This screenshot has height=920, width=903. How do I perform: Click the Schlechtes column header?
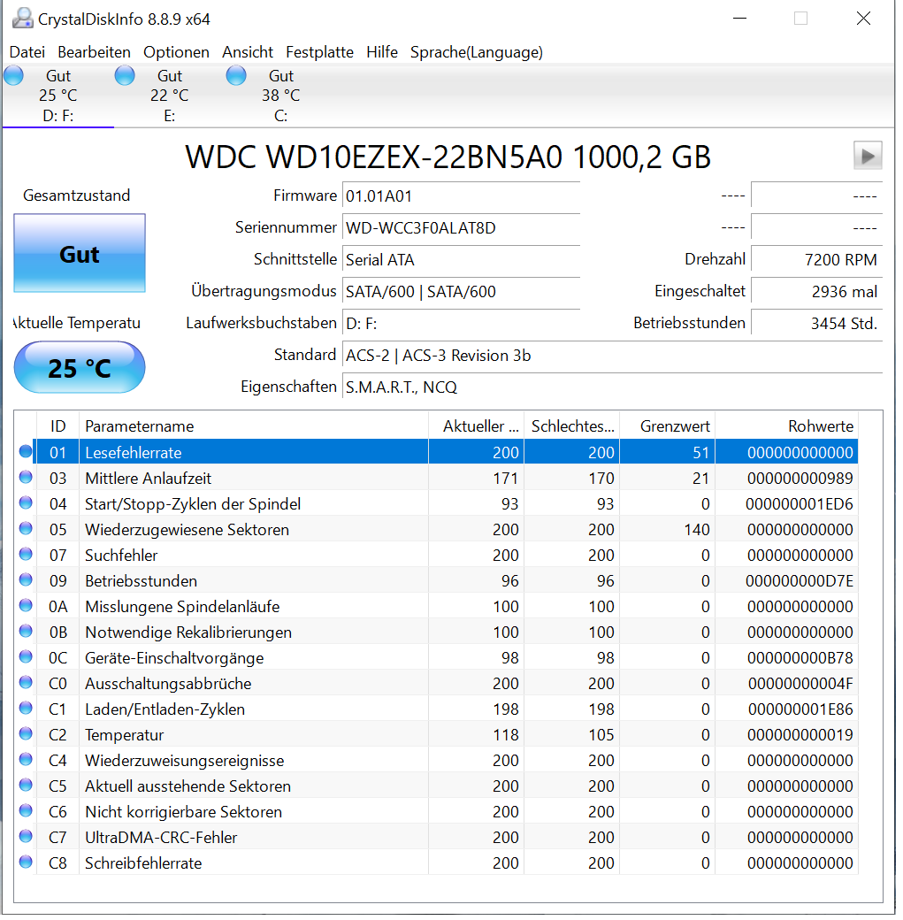(572, 426)
